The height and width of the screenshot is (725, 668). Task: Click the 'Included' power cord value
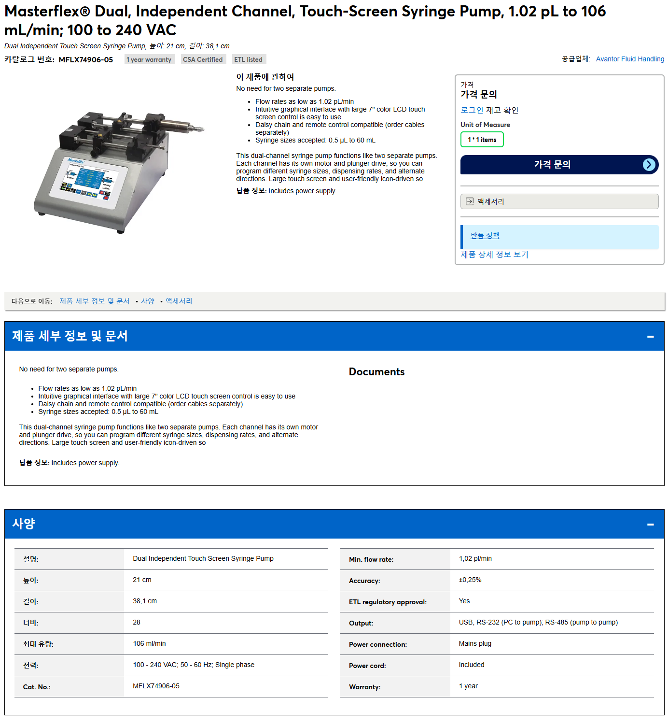(472, 665)
